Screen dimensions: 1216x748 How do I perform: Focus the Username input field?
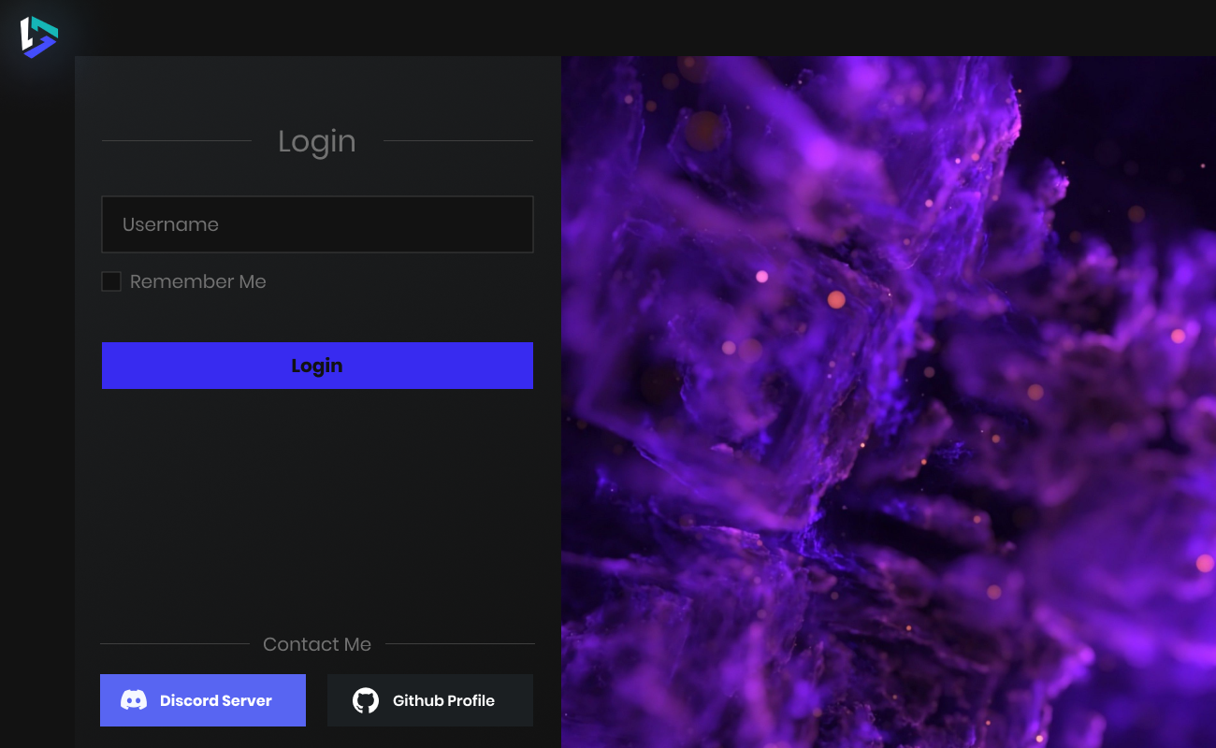tap(317, 224)
